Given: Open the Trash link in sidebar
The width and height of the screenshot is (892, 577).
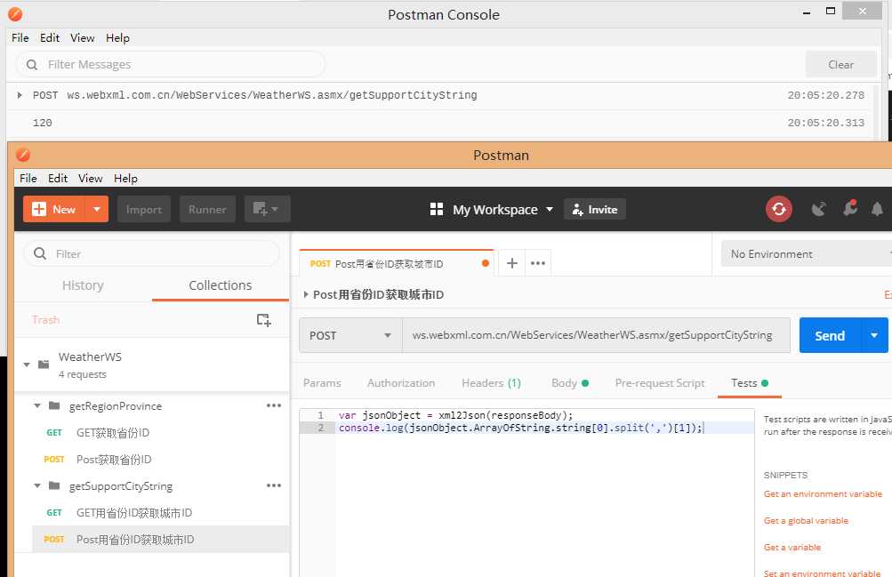Looking at the screenshot, I should tap(45, 319).
